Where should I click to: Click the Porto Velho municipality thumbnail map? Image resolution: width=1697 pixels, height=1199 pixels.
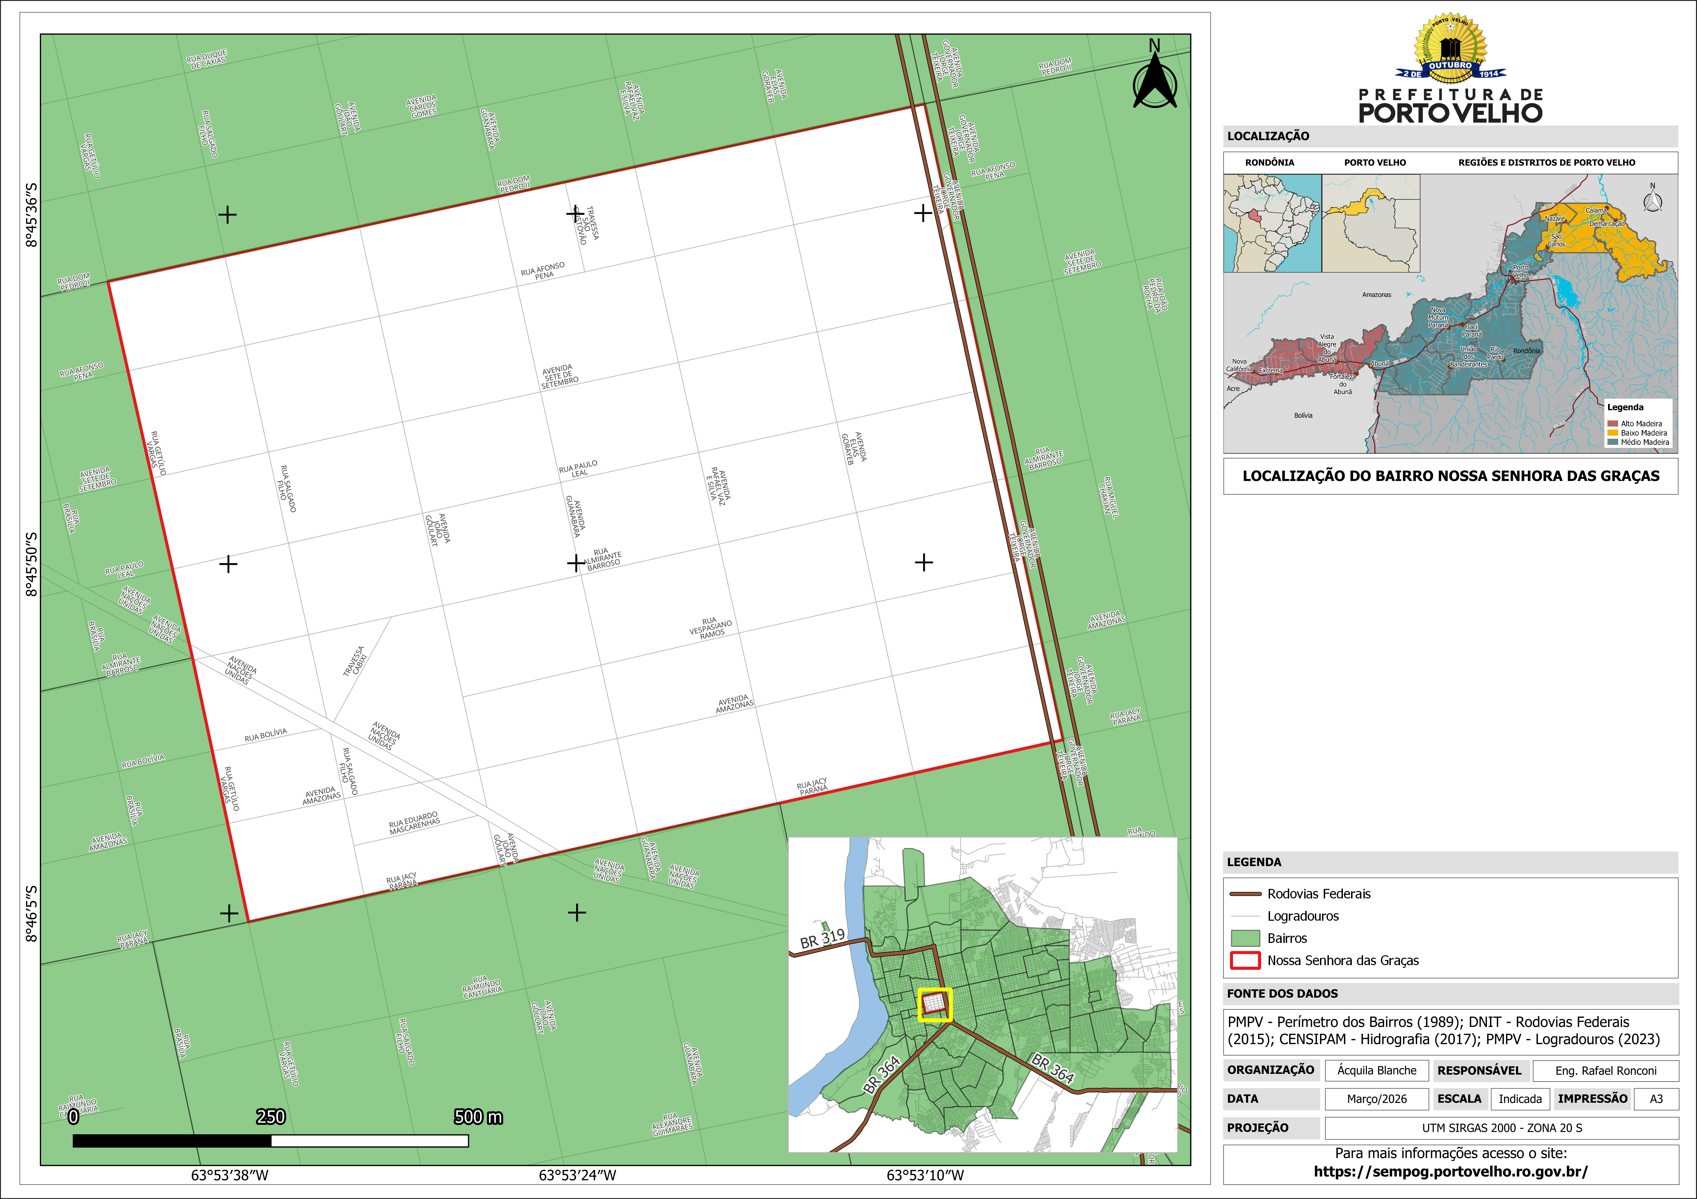1370,223
